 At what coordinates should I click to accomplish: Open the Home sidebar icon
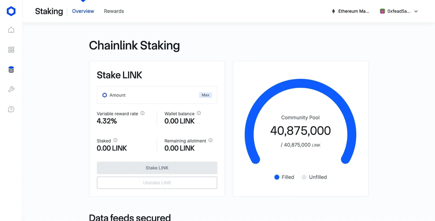[x=11, y=30]
